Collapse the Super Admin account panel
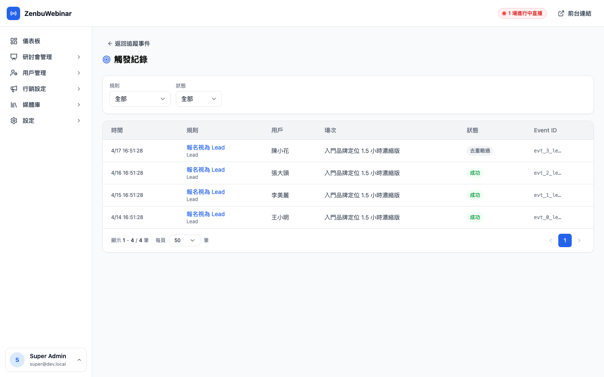This screenshot has width=604, height=377. [79, 360]
